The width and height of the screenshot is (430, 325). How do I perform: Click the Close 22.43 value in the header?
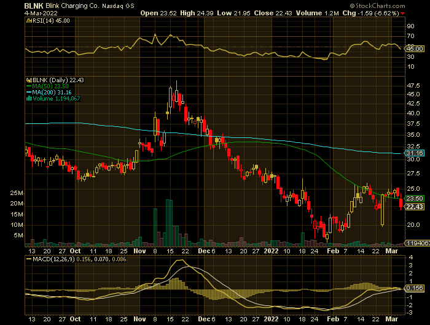[x=273, y=13]
